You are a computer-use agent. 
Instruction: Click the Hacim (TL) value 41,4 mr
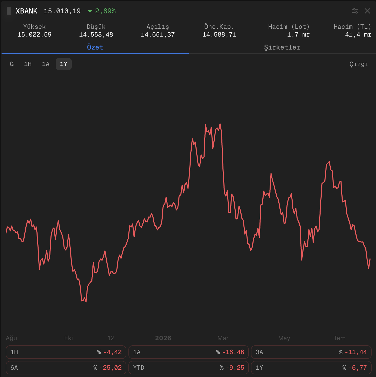pyautogui.click(x=358, y=34)
